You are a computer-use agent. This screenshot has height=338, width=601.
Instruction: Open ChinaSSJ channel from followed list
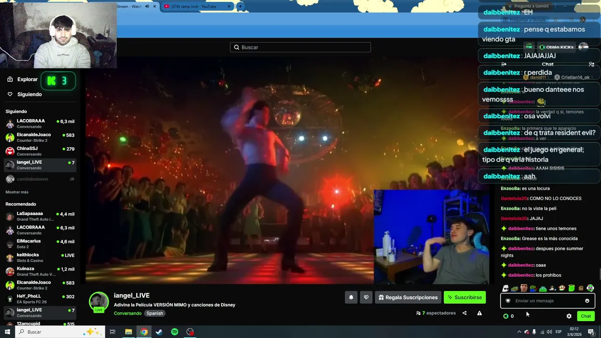point(40,151)
